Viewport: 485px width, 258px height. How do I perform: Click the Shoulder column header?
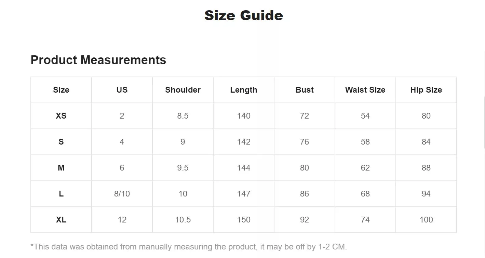(183, 90)
